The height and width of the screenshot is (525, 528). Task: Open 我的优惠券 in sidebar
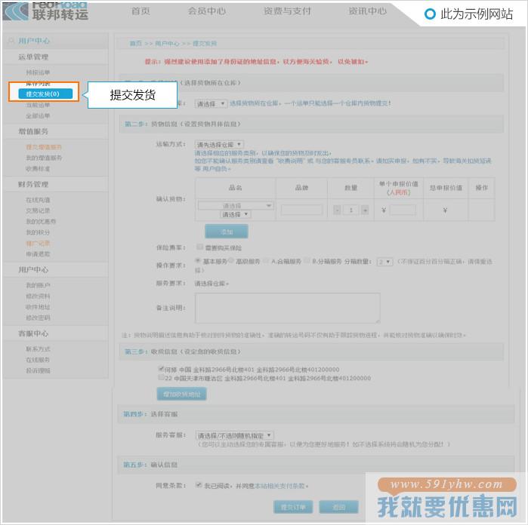coord(41,221)
